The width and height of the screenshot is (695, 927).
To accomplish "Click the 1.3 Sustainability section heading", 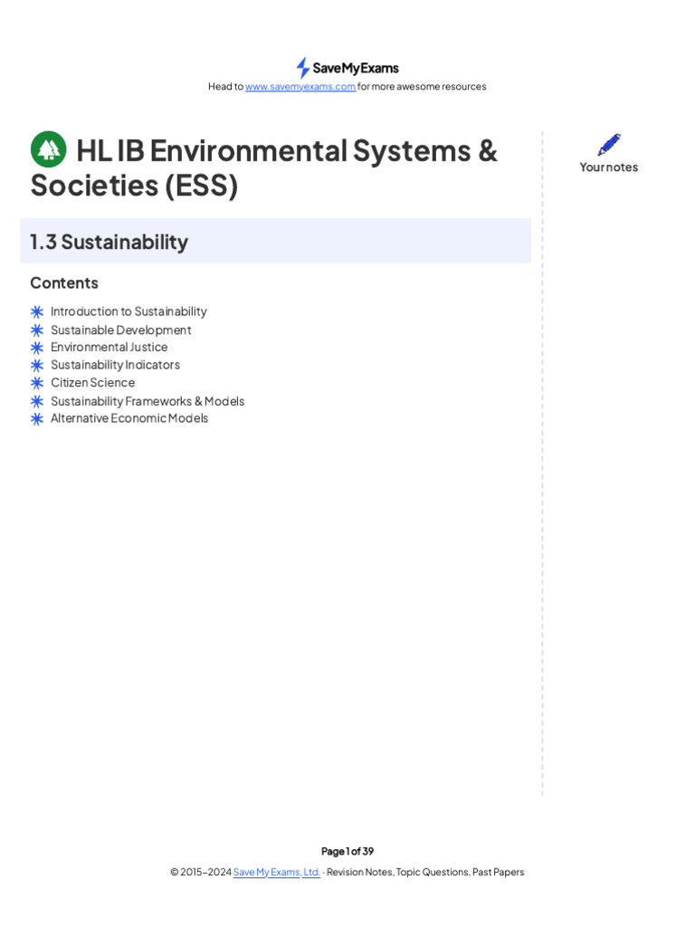I will click(109, 242).
